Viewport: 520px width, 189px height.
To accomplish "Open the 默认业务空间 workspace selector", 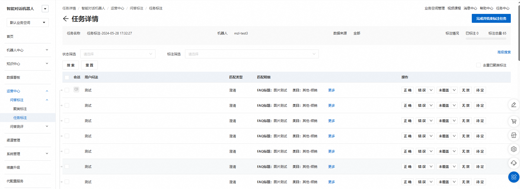I will (28, 23).
